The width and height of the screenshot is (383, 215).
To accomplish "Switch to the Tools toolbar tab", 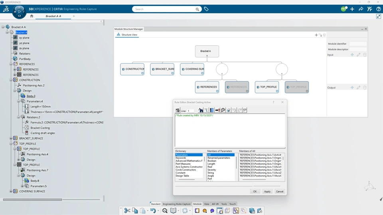I will coord(224,204).
